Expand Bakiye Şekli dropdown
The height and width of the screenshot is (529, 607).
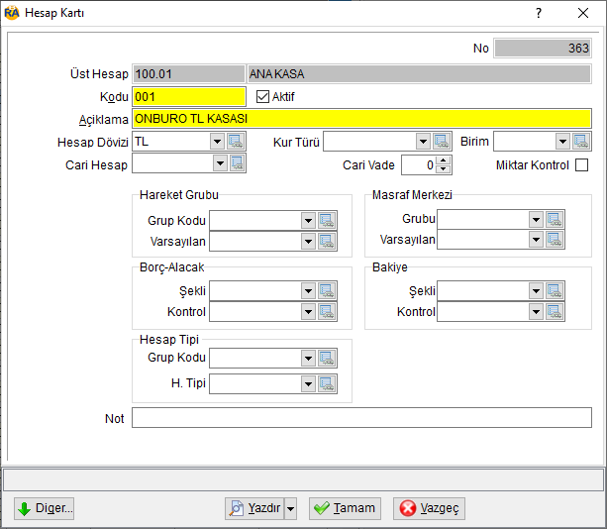[536, 291]
